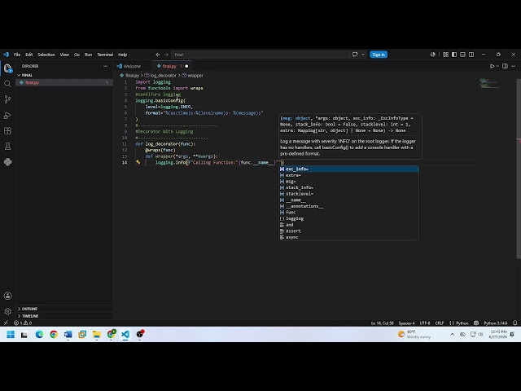
Task: Change the CRLF line ending setting
Action: coord(440,323)
